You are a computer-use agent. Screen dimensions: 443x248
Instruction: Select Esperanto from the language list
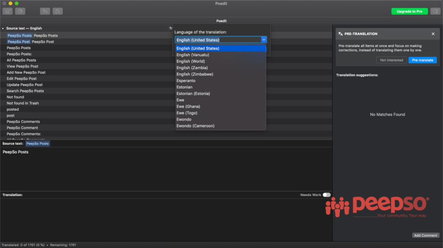tap(186, 81)
